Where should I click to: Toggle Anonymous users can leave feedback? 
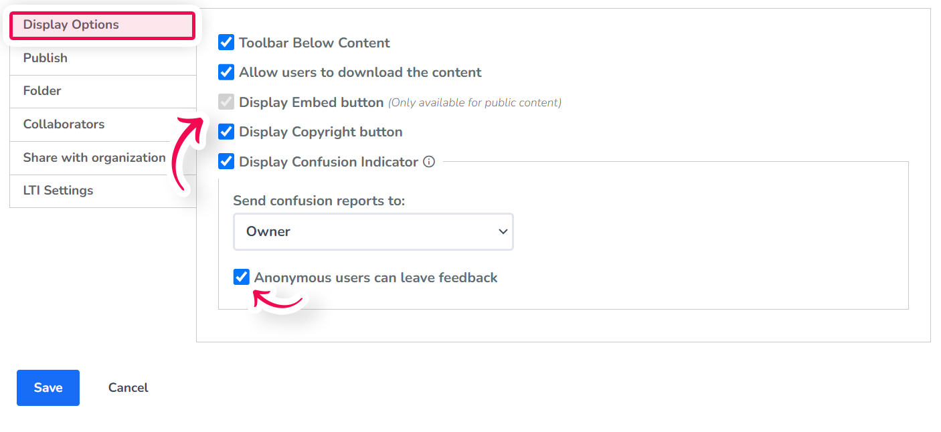[242, 276]
